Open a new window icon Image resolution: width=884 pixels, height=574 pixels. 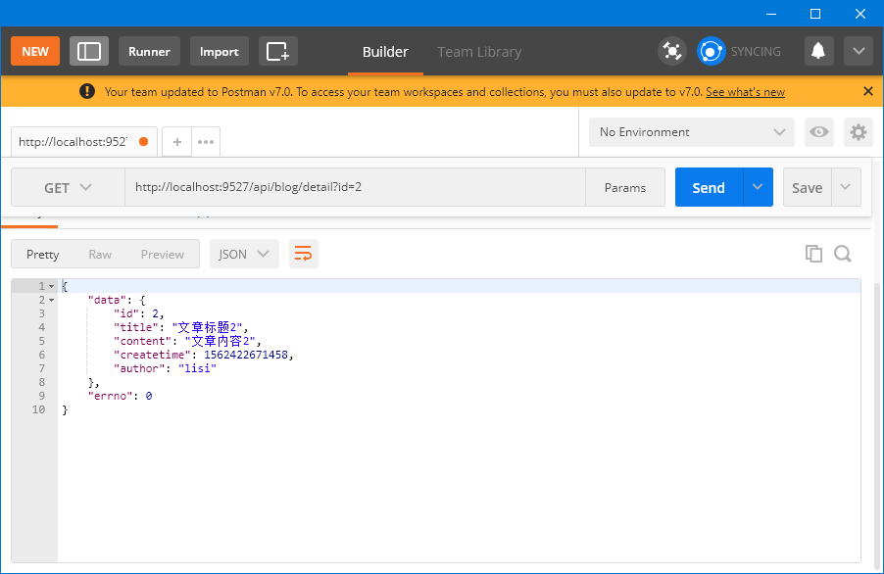coord(278,51)
